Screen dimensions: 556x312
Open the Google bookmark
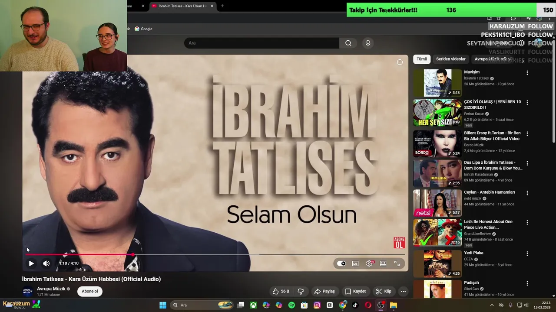[143, 29]
